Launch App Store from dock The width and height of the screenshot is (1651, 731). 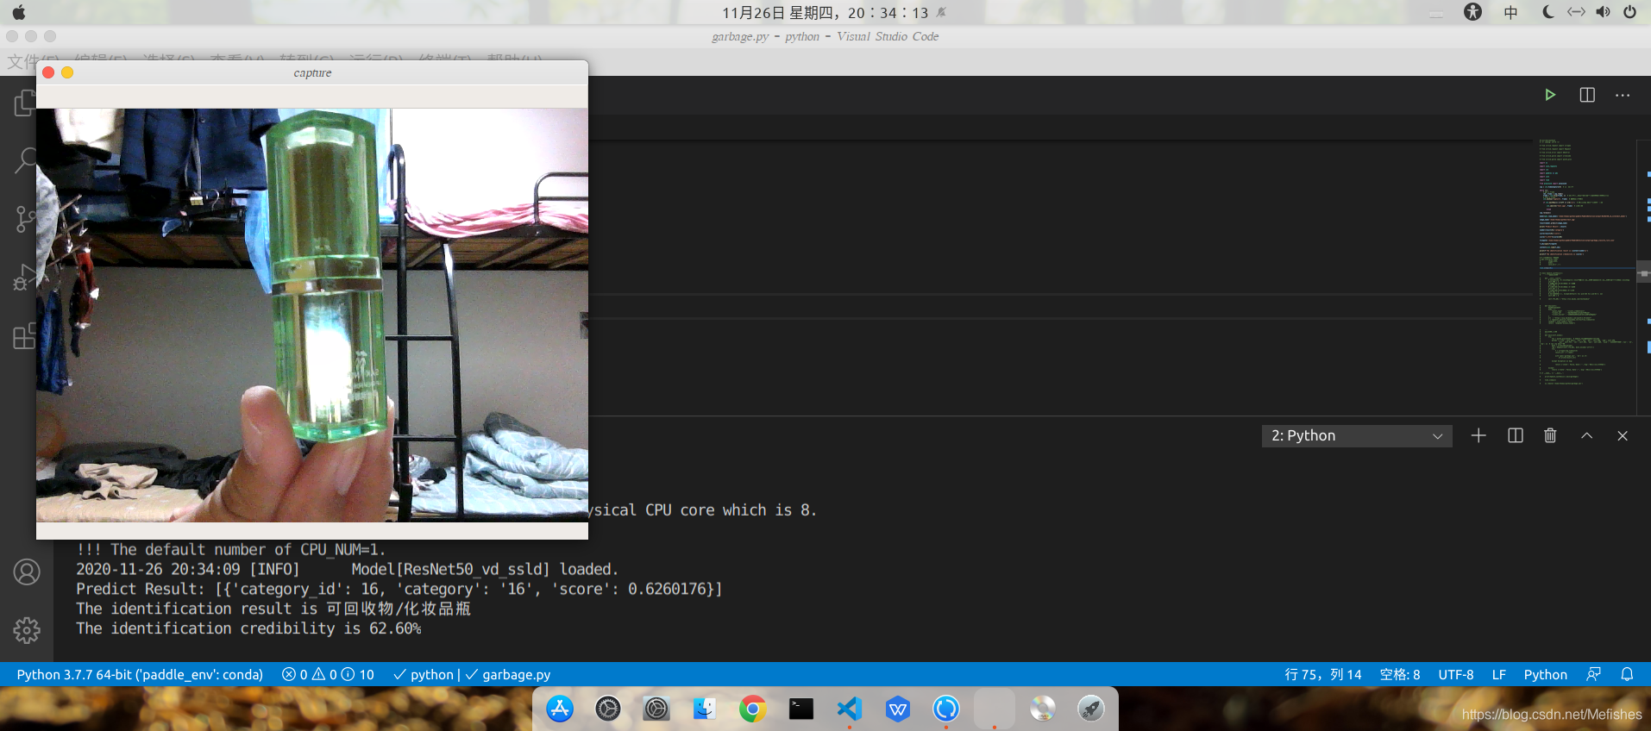(560, 709)
